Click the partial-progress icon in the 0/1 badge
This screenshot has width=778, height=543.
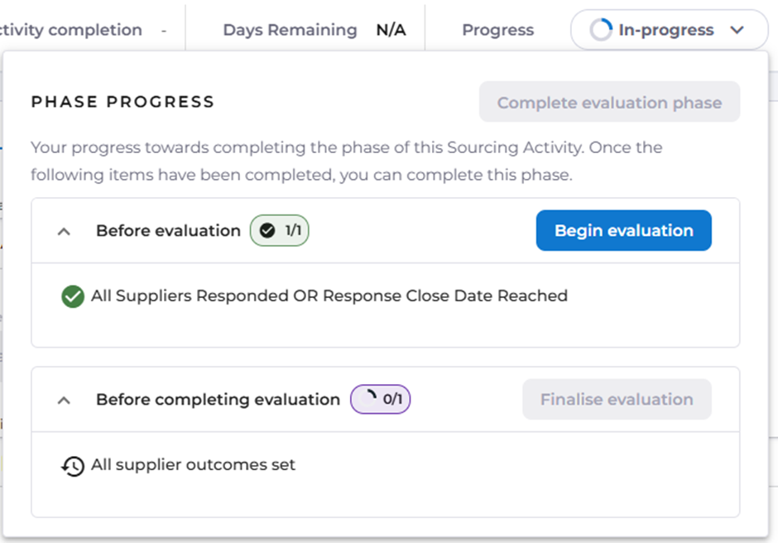pos(367,400)
